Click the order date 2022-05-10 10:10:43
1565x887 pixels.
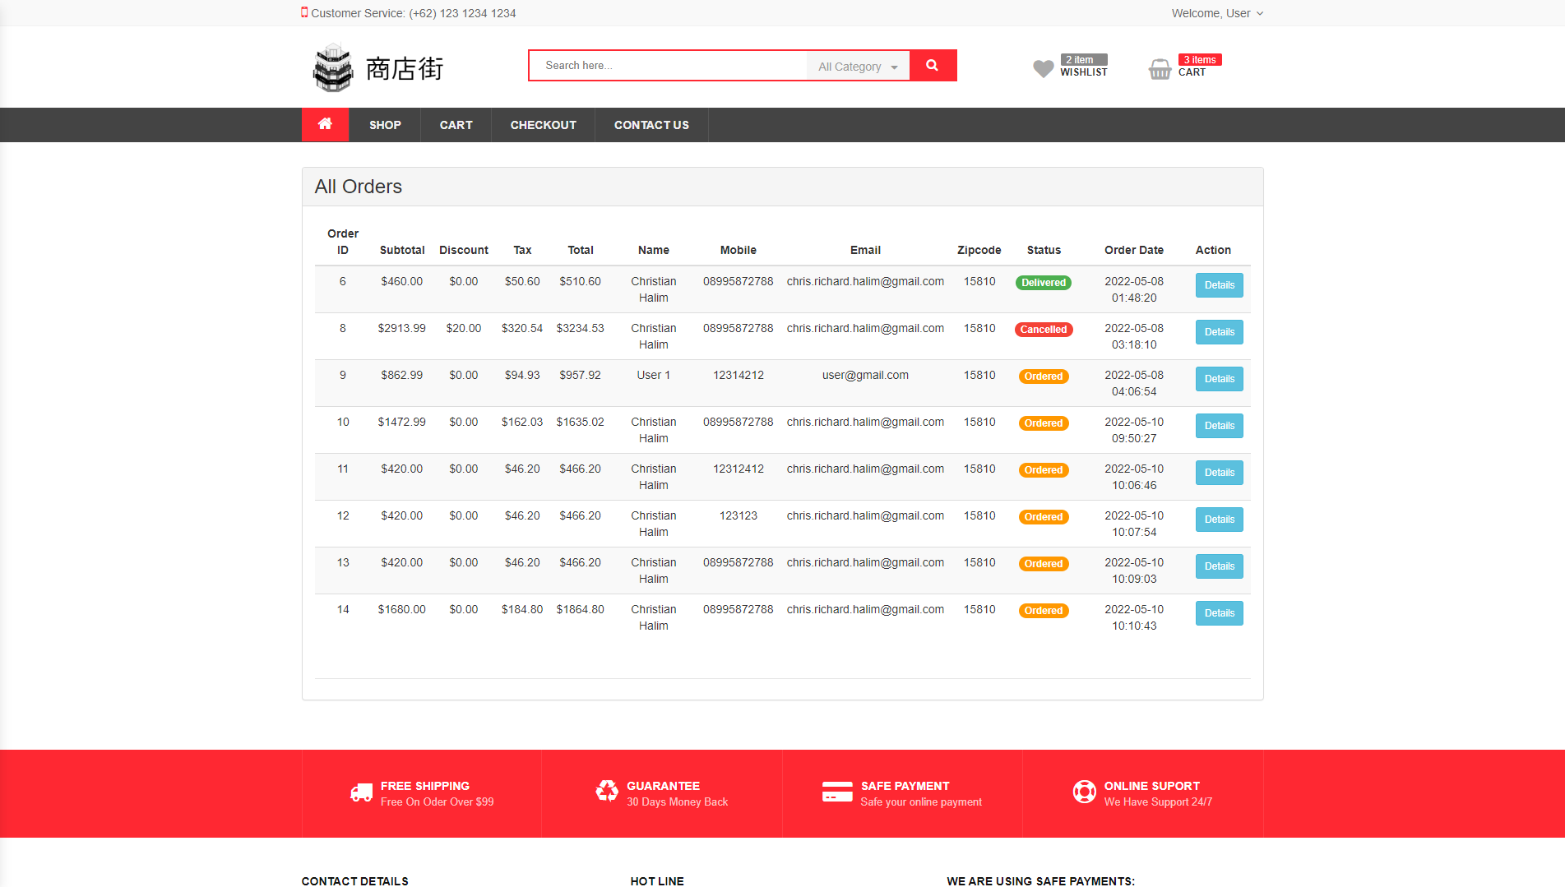(1133, 617)
